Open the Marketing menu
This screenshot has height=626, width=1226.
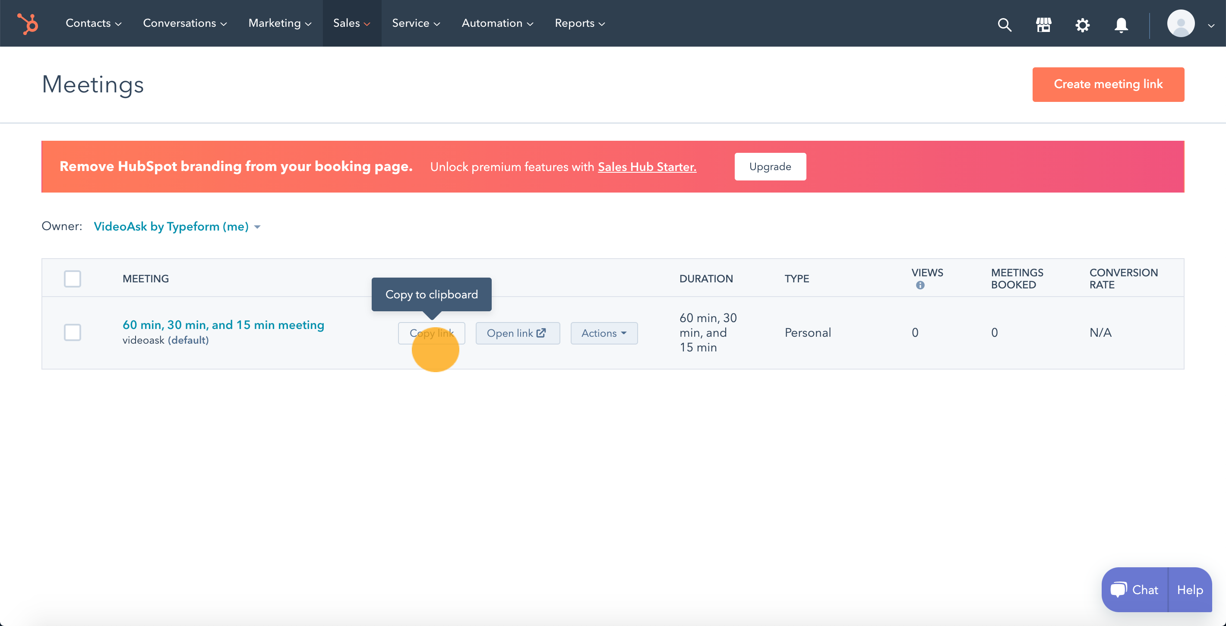coord(280,23)
